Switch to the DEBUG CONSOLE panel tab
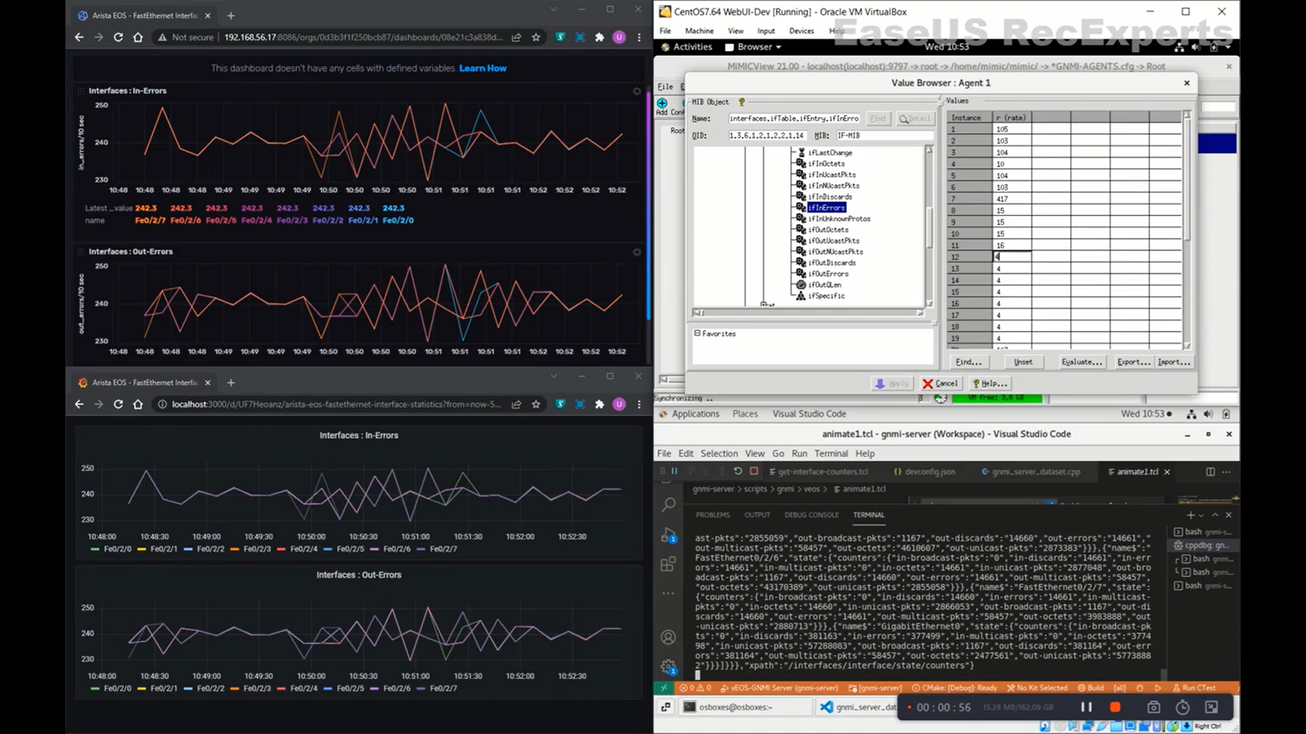Viewport: 1306px width, 734px height. coord(811,515)
